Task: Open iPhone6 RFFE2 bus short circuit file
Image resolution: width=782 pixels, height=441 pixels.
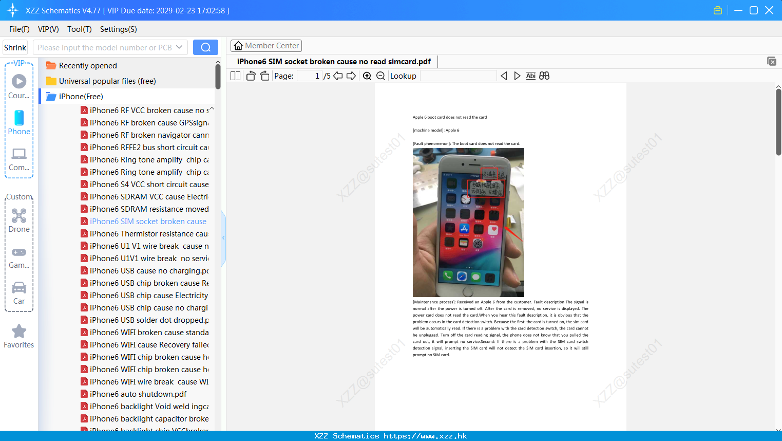Action: click(x=145, y=148)
